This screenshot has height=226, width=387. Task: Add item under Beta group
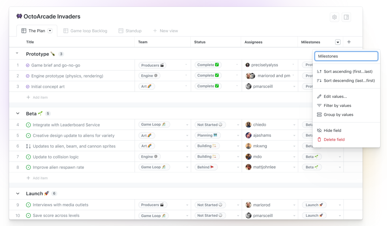click(x=37, y=178)
